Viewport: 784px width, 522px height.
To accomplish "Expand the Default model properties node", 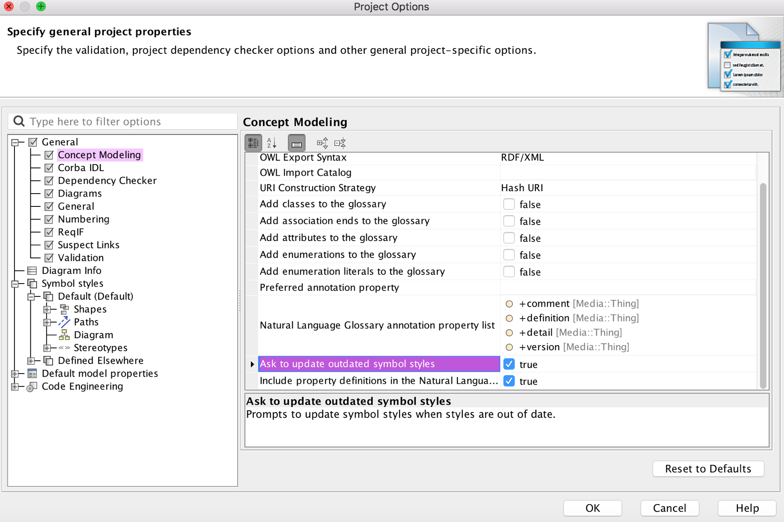I will pyautogui.click(x=15, y=374).
